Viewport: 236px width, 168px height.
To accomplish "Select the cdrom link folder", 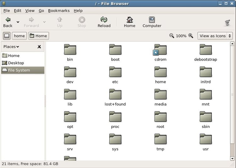I will point(160,50).
